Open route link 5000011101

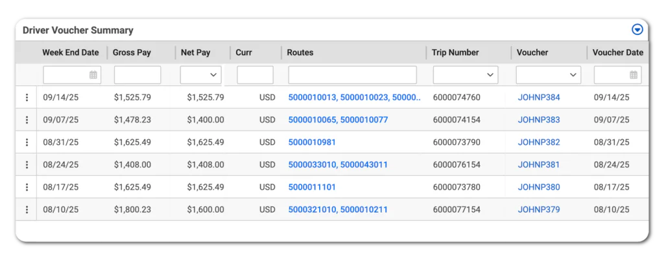tap(312, 187)
